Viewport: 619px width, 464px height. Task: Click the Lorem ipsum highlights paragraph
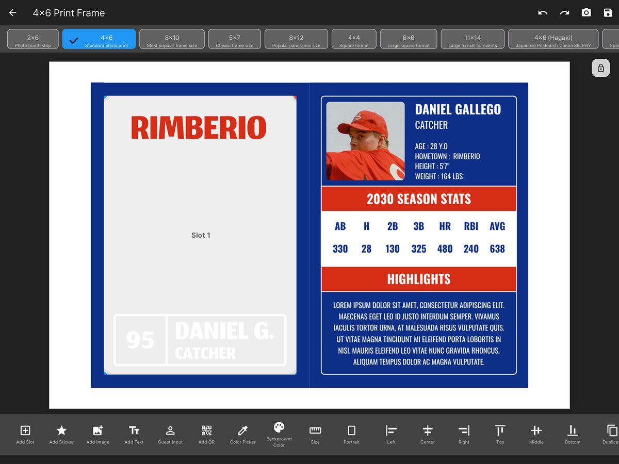[419, 334]
